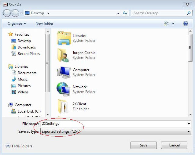Select the Network globe icon in file list
The width and height of the screenshot is (195, 155).
pos(64,89)
